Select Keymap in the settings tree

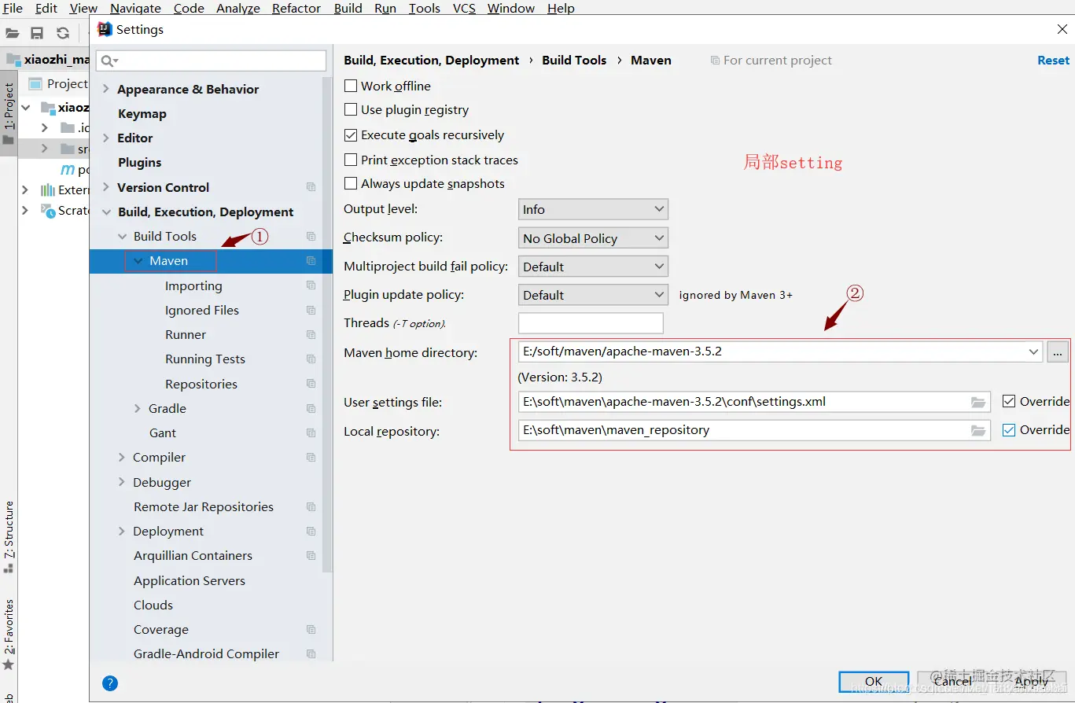click(x=142, y=113)
